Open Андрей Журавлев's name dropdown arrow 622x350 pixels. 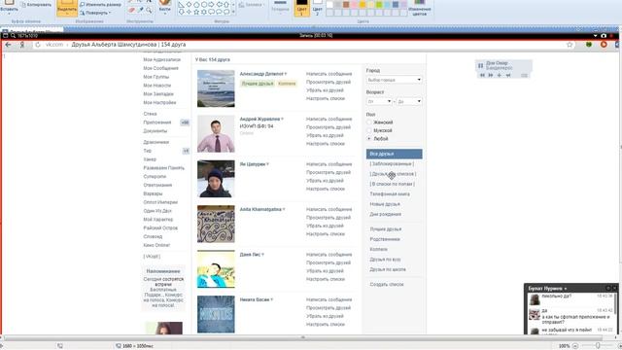click(283, 119)
